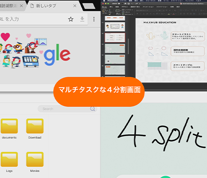Open the font name combo box
The height and width of the screenshot is (178, 207).
[x=147, y=10]
